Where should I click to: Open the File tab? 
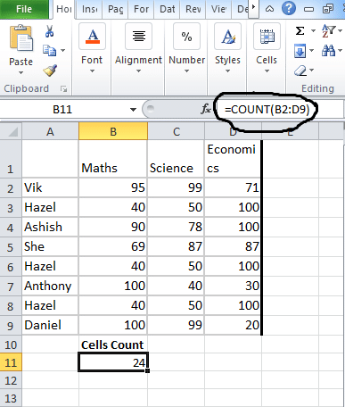coord(24,9)
